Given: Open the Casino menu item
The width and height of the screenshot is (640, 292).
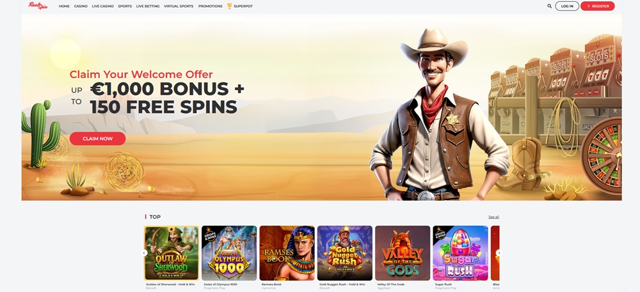Looking at the screenshot, I should point(81,6).
